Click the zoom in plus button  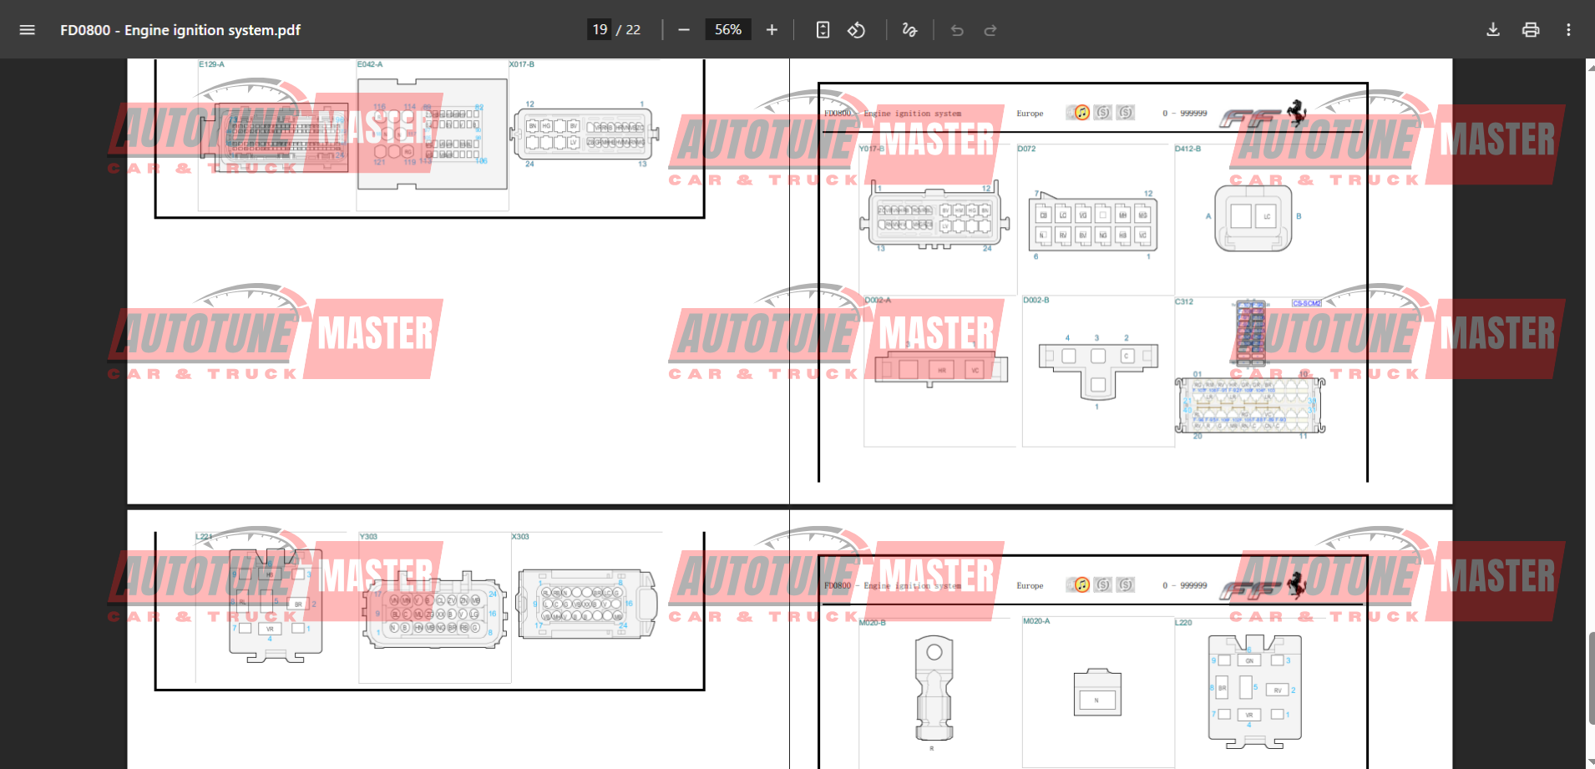772,30
